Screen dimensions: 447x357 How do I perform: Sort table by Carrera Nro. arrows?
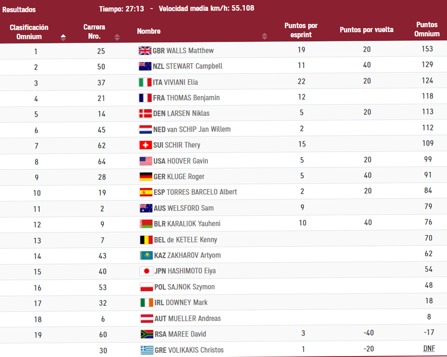click(x=117, y=38)
